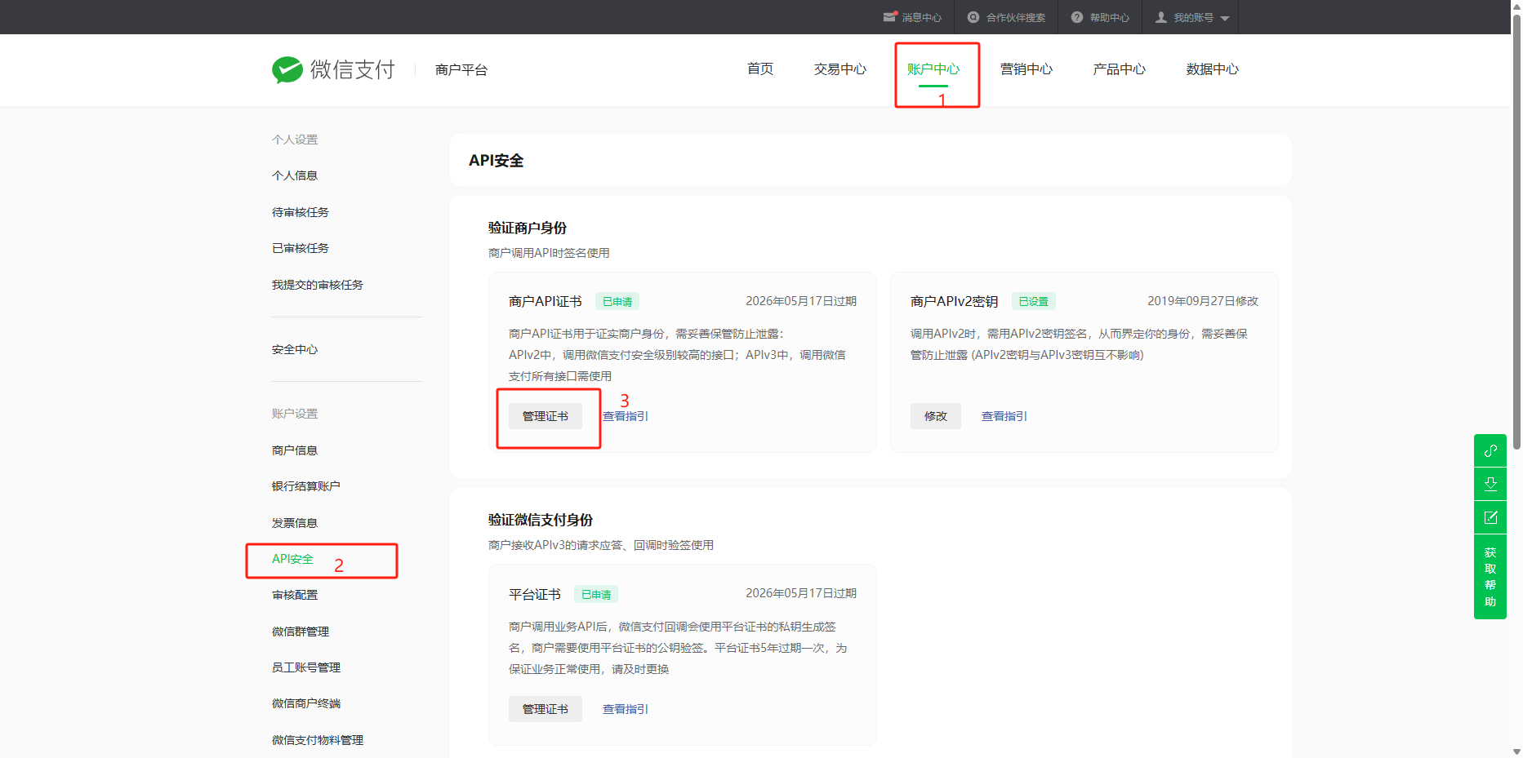
Task: Click 修改 button for 商户APIv2密钥
Action: pos(936,416)
